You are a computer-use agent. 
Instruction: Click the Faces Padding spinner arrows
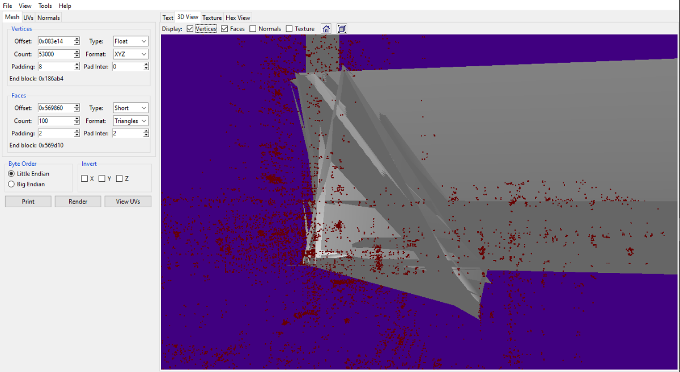[x=77, y=133]
